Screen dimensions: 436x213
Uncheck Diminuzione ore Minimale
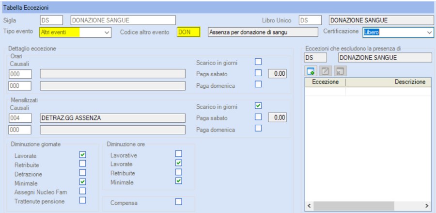click(178, 181)
